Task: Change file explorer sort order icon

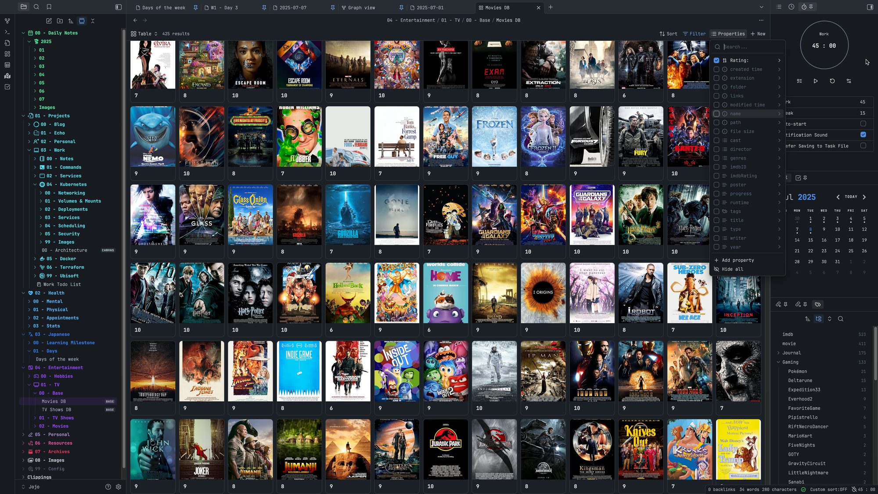Action: click(x=71, y=21)
